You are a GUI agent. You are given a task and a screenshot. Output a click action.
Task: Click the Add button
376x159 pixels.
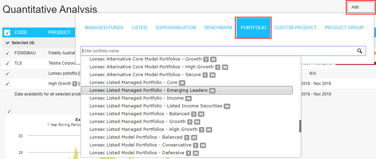[360, 7]
